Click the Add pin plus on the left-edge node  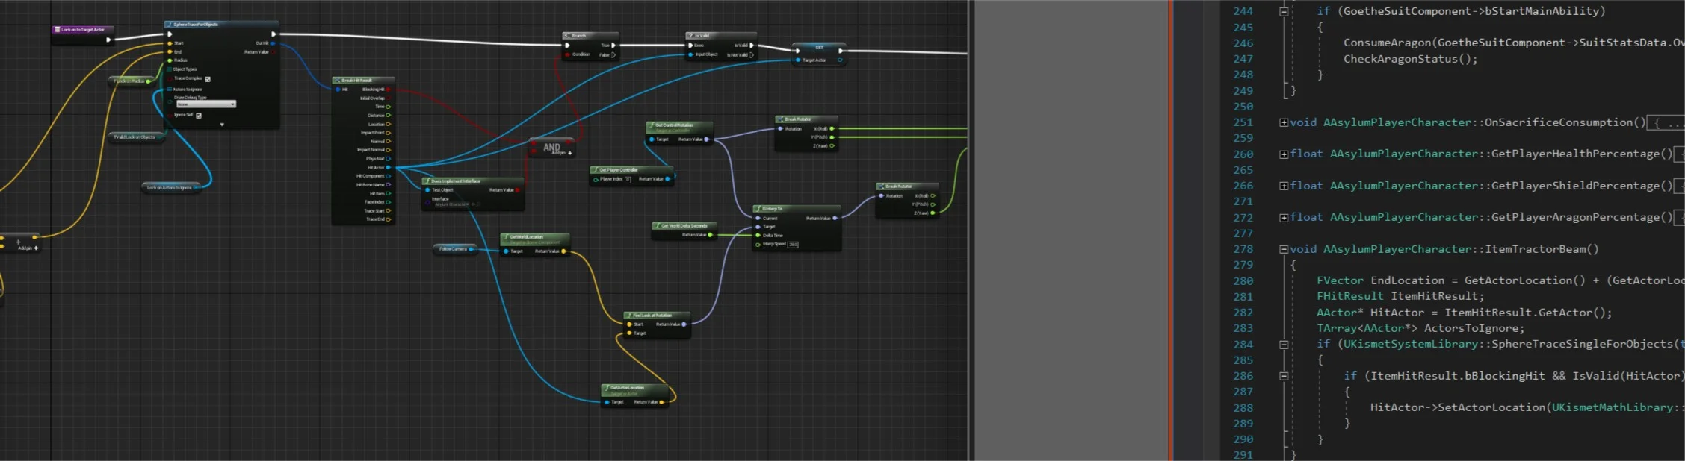coord(36,248)
